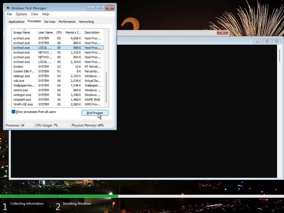Select the System process row
This screenshot has width=284, height=213.
tap(58, 67)
